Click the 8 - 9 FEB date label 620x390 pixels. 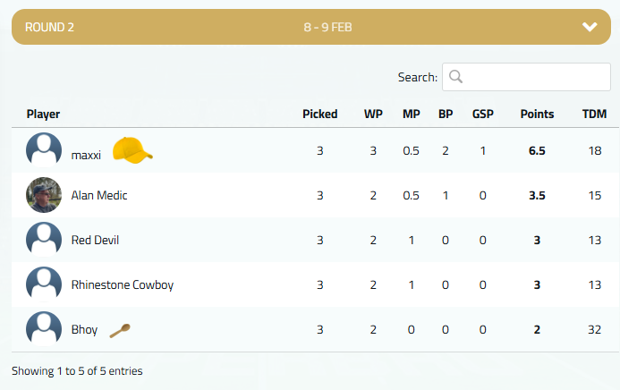coord(327,27)
